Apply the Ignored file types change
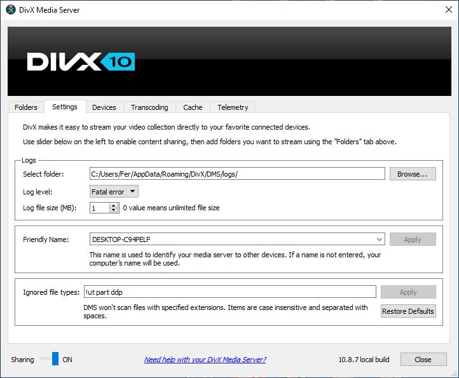The width and height of the screenshot is (459, 378). [408, 292]
